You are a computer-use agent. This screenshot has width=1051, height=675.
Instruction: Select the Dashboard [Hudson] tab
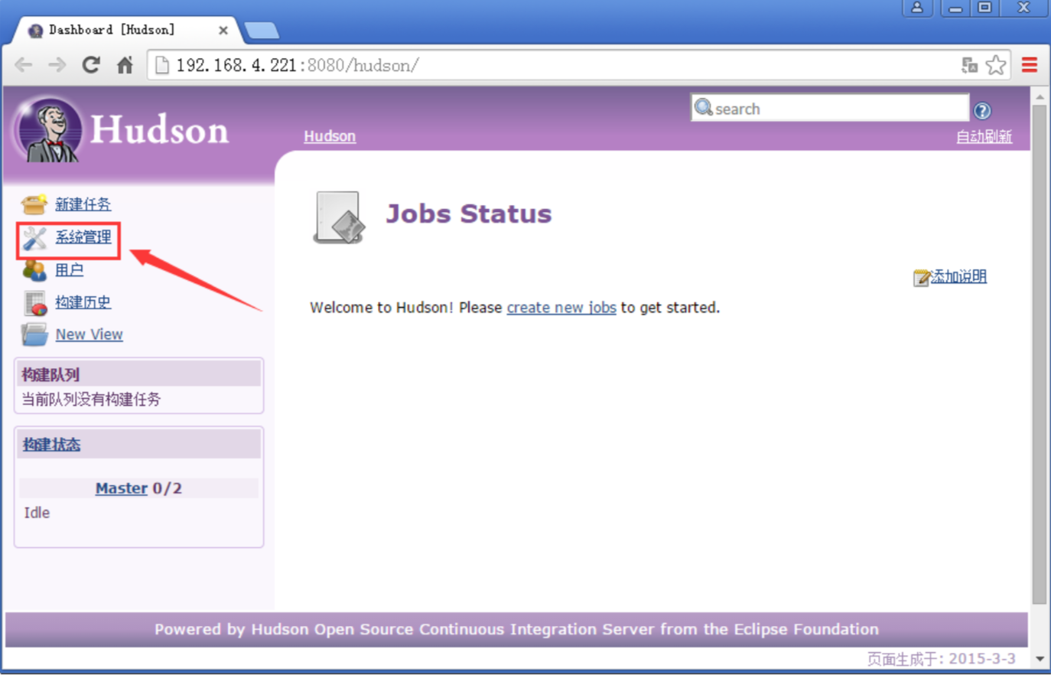pos(126,30)
